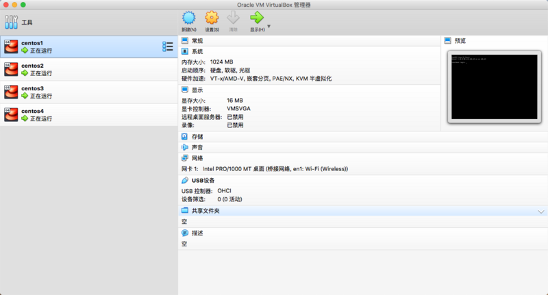Open the 常规 section heading
The image size is (548, 295).
tap(197, 41)
